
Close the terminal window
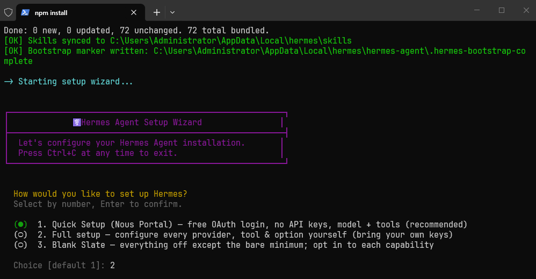point(526,10)
